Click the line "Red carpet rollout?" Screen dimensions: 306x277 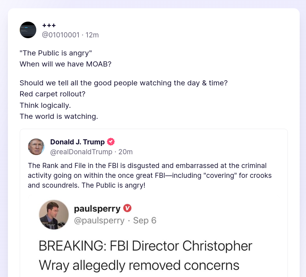[x=52, y=94]
